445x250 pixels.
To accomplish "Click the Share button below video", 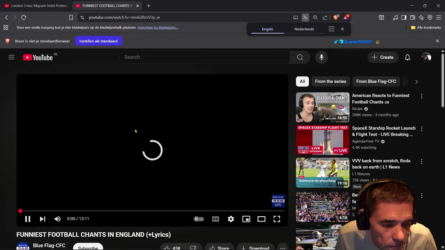I will click(219, 248).
